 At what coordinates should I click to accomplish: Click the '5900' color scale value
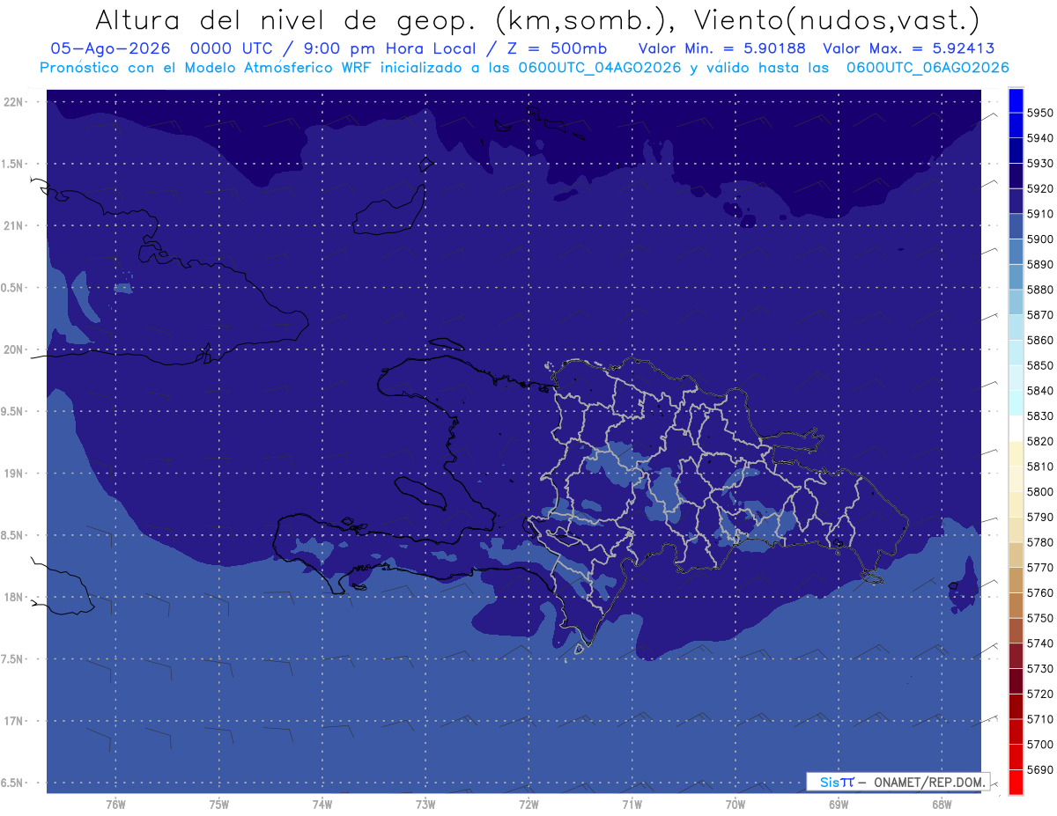1039,239
